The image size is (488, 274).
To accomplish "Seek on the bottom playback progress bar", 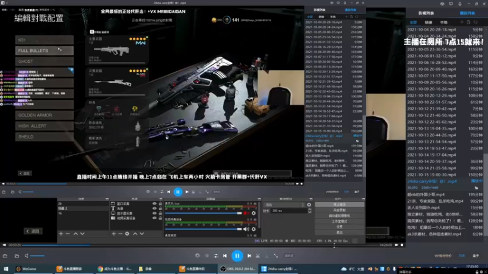I will (x=200, y=245).
